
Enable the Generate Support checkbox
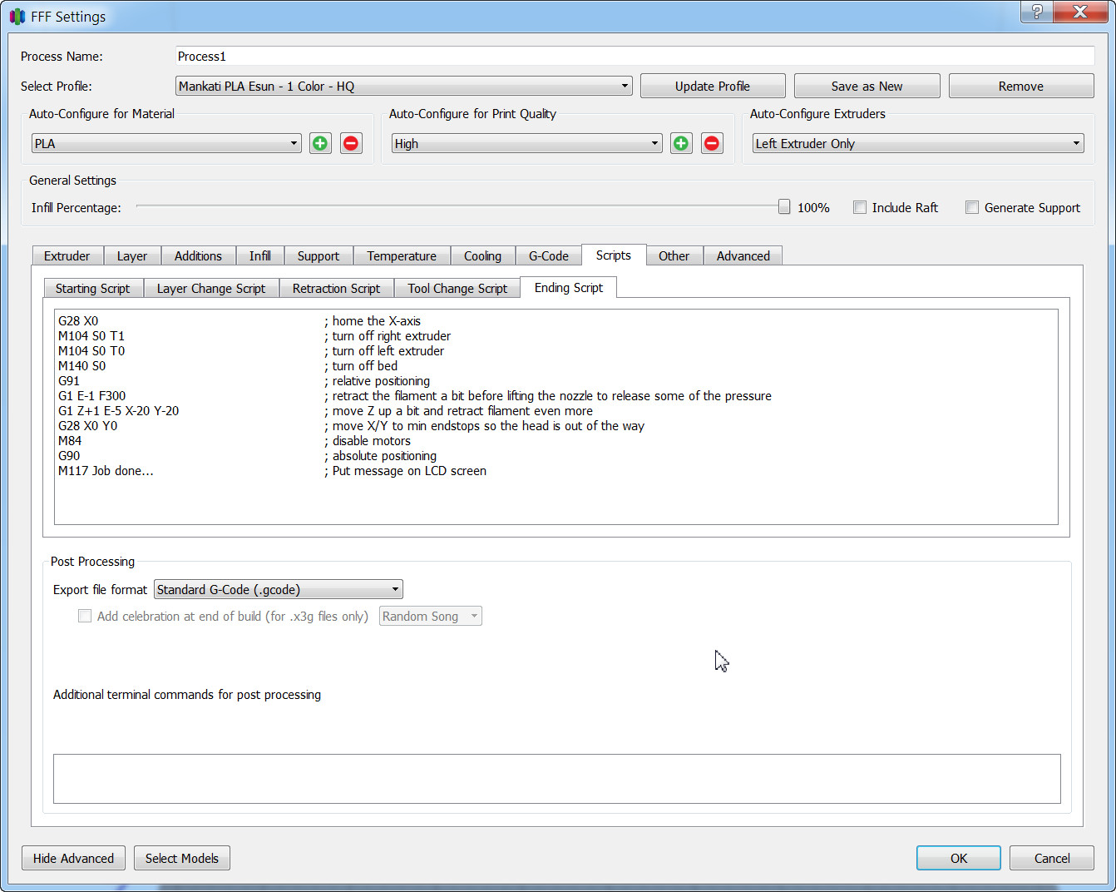[x=972, y=207]
